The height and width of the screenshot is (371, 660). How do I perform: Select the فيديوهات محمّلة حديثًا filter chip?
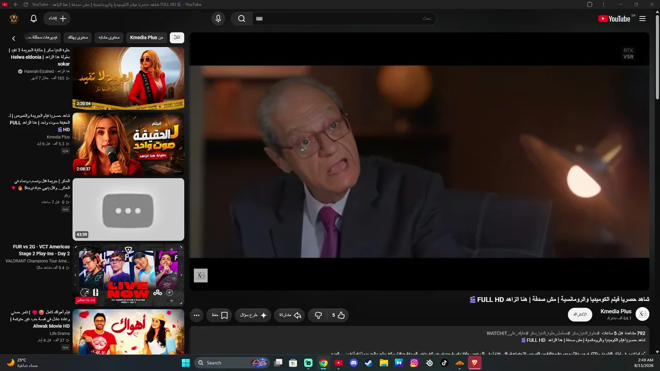click(43, 38)
